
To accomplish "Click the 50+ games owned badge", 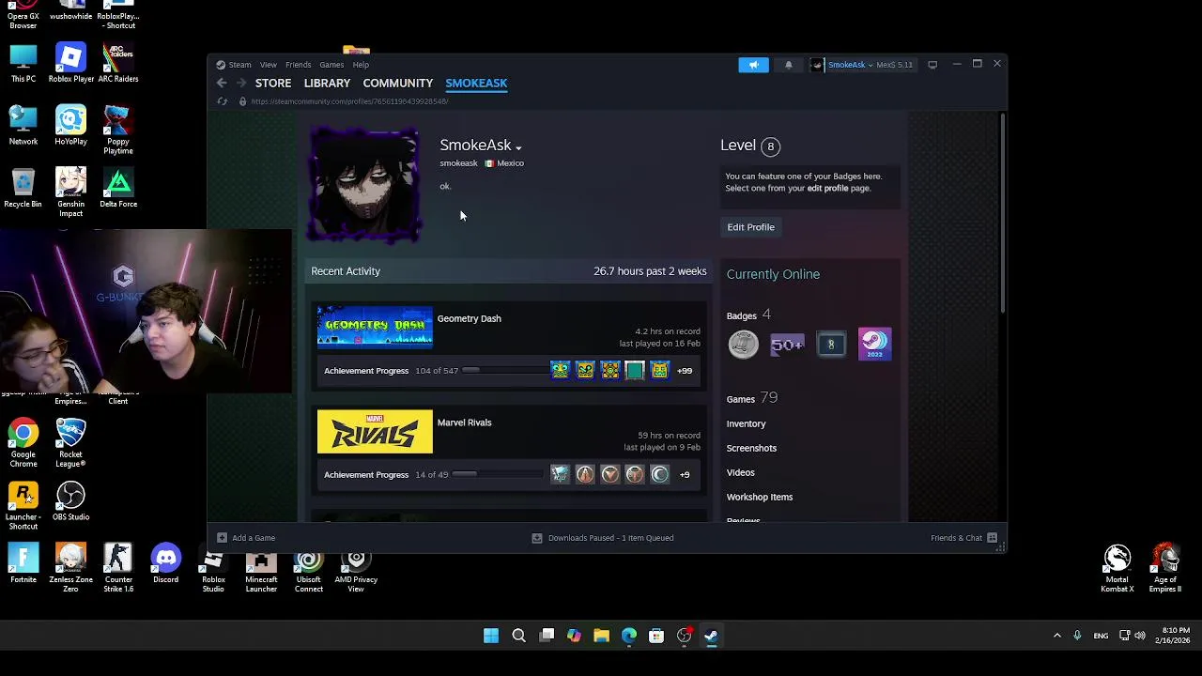I will (787, 345).
